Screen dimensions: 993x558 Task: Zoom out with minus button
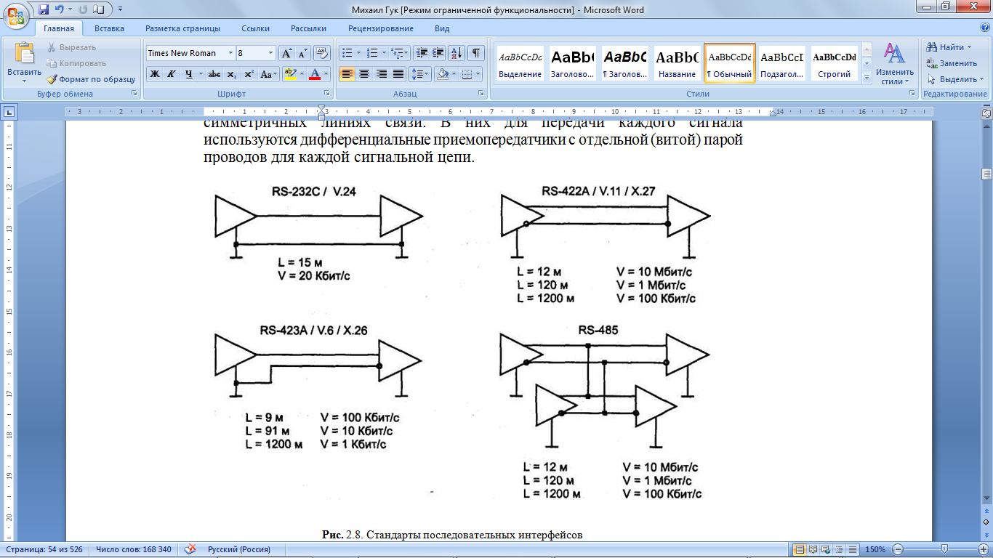(898, 549)
